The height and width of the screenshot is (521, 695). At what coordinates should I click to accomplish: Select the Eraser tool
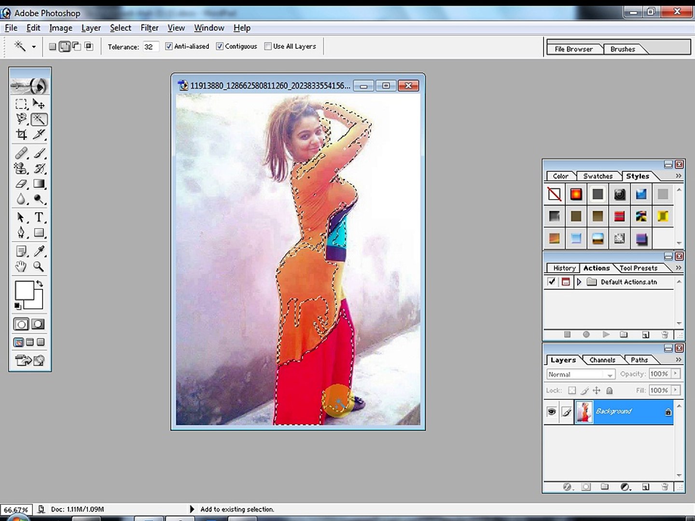[21, 184]
